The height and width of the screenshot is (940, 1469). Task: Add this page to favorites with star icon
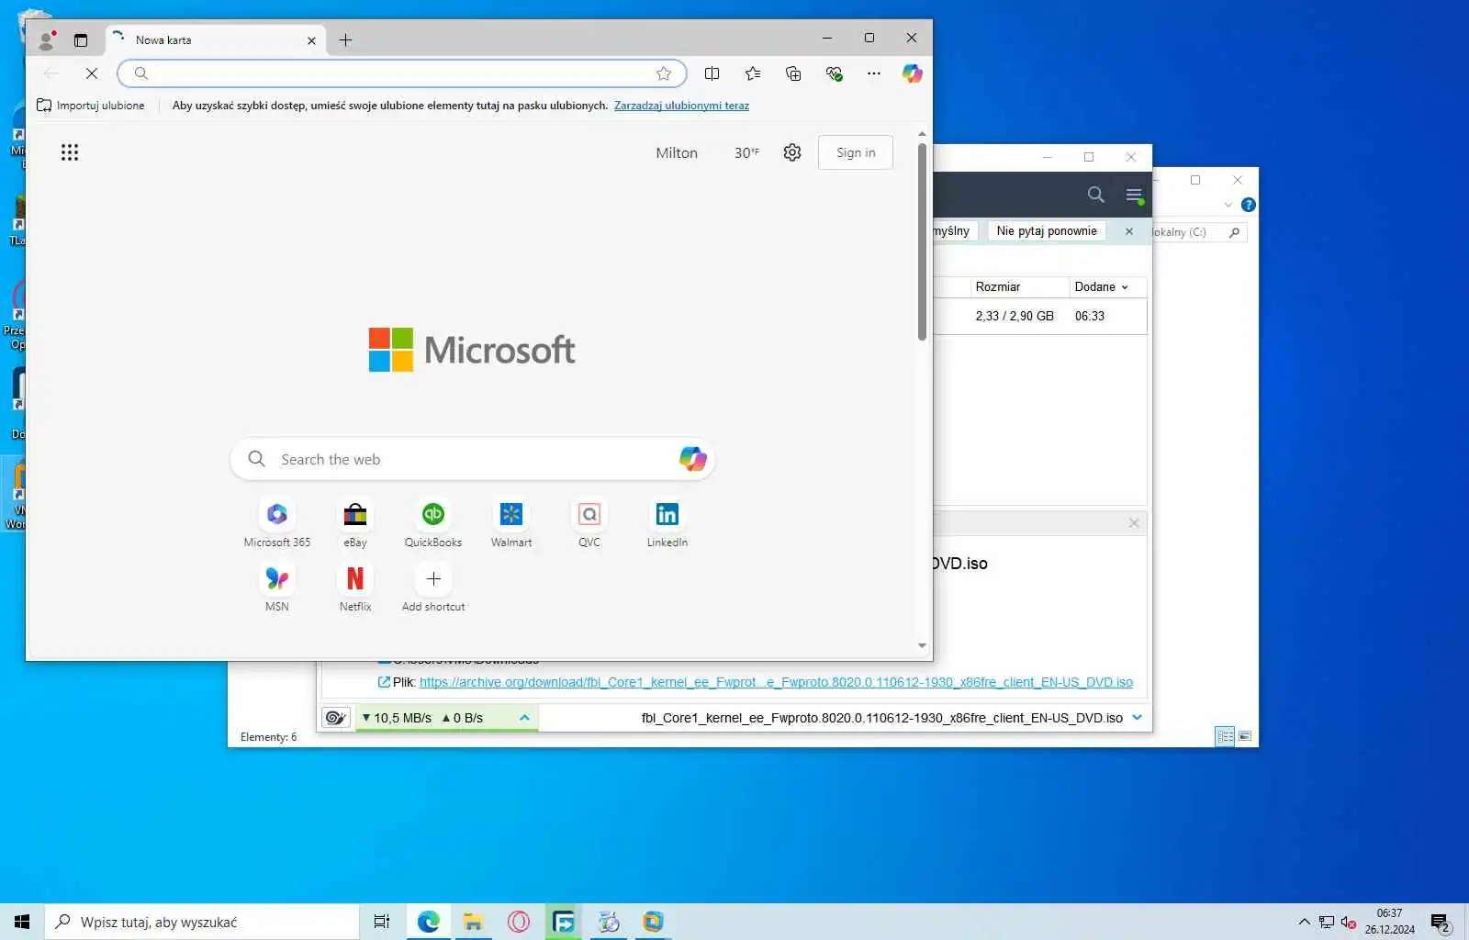664,73
